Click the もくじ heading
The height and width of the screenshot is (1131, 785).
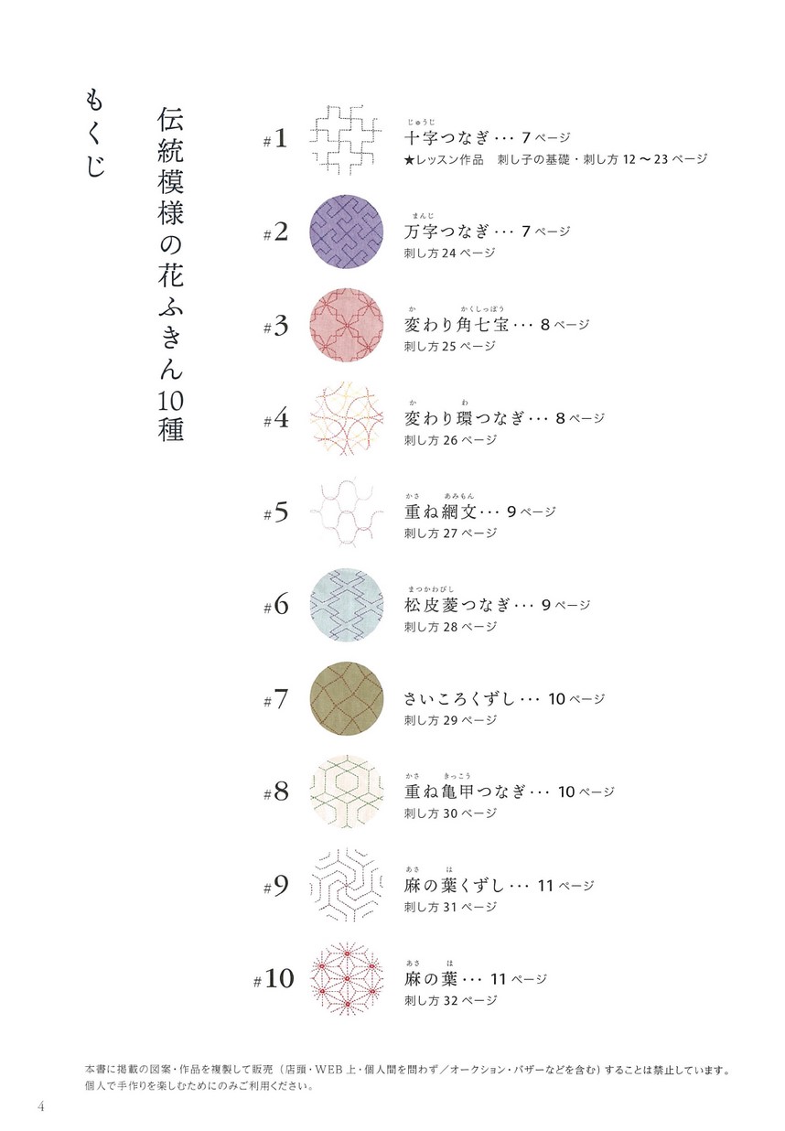(94, 133)
